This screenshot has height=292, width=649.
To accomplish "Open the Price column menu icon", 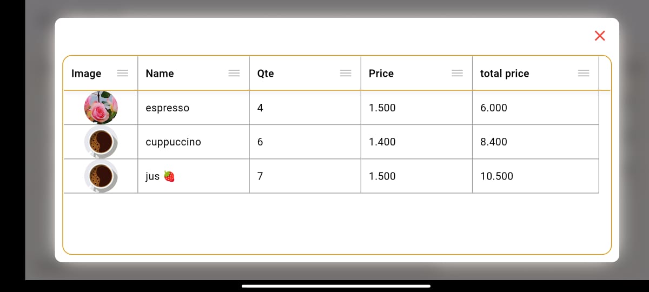I will (x=458, y=74).
